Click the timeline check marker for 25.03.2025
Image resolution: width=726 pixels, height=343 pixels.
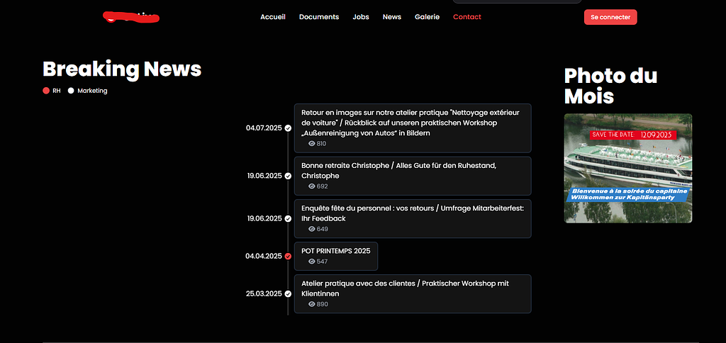288,293
